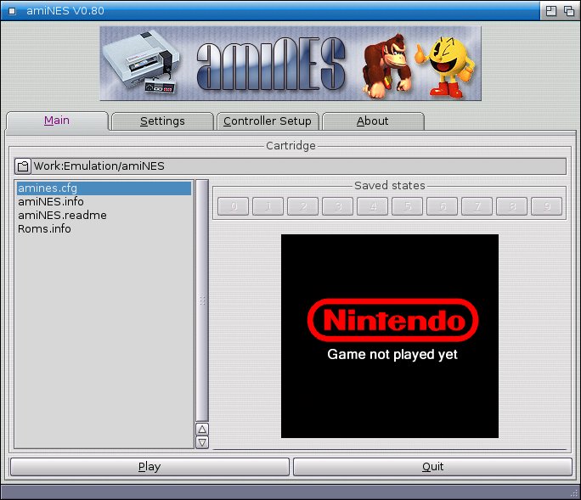This screenshot has height=500, width=581.
Task: Select amiNES.info in the file list
Action: pos(104,202)
